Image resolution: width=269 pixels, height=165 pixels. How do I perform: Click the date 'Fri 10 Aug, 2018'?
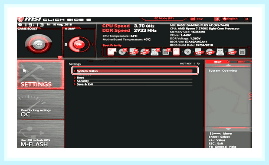[59, 25]
